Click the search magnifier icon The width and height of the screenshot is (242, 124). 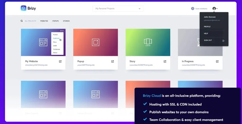[22, 21]
